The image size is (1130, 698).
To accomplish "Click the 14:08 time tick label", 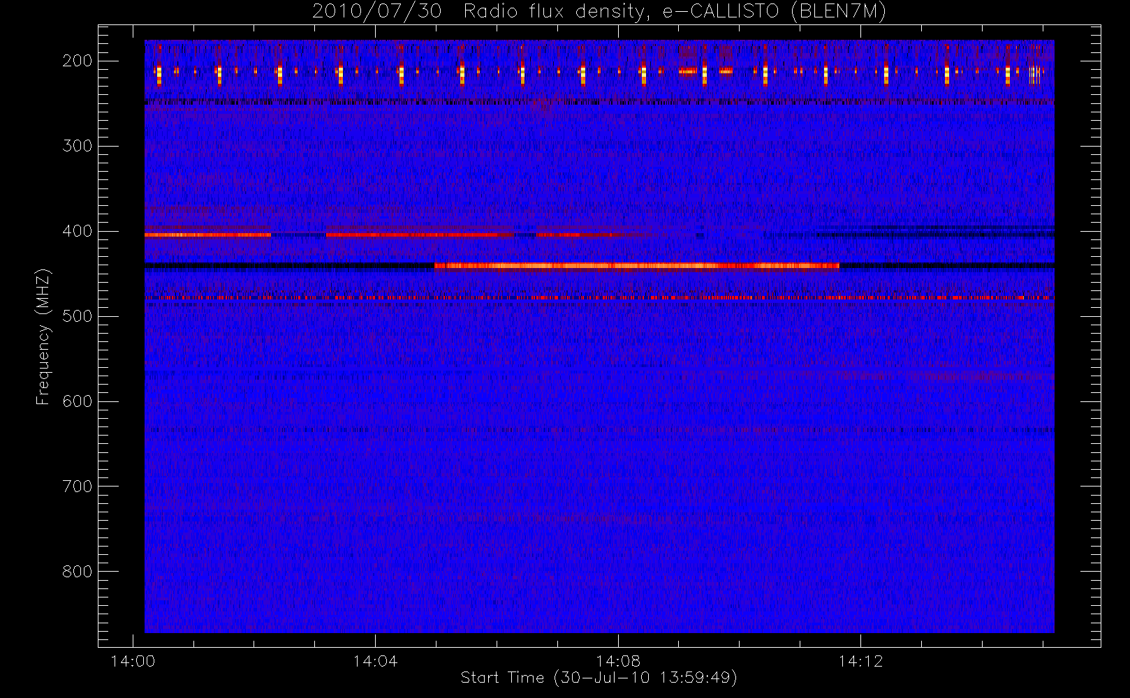I will coord(618,661).
